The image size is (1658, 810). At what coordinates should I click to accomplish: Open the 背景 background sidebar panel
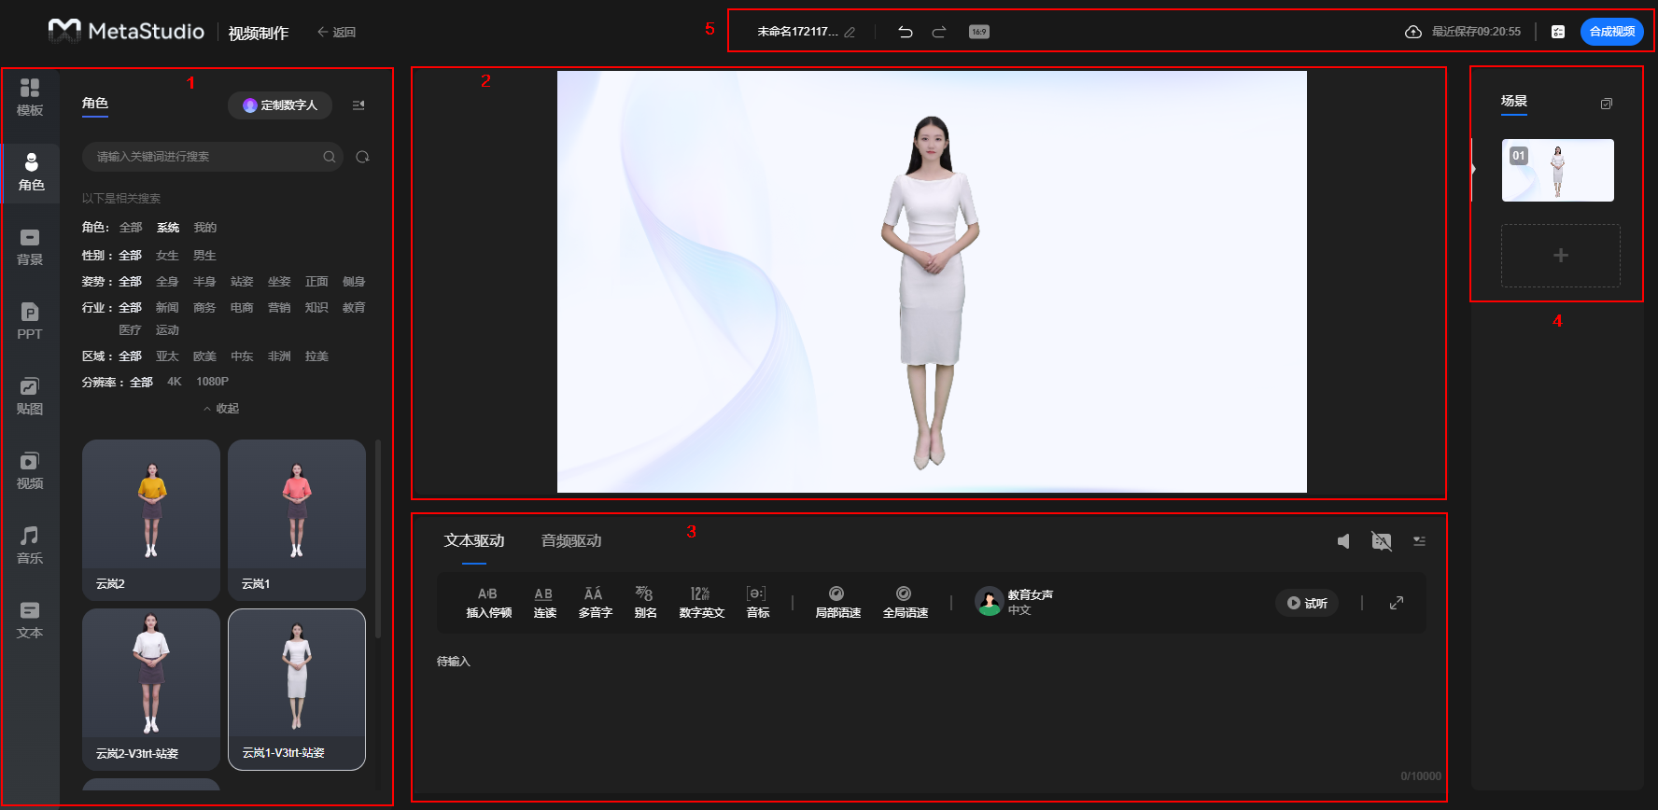click(30, 247)
